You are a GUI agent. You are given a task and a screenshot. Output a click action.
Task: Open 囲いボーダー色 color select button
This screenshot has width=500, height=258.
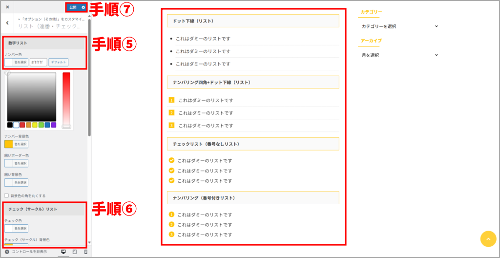(x=16, y=163)
